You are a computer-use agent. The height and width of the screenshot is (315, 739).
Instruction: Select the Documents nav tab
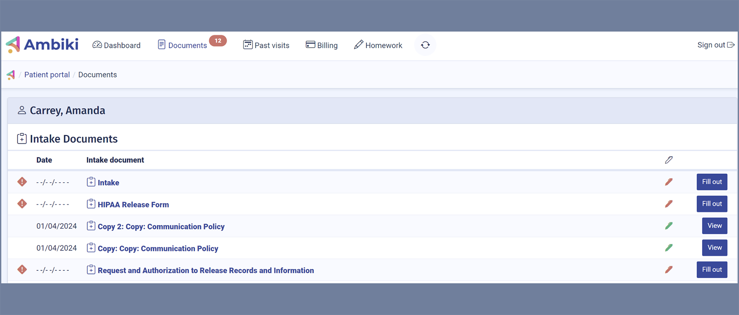coord(183,45)
